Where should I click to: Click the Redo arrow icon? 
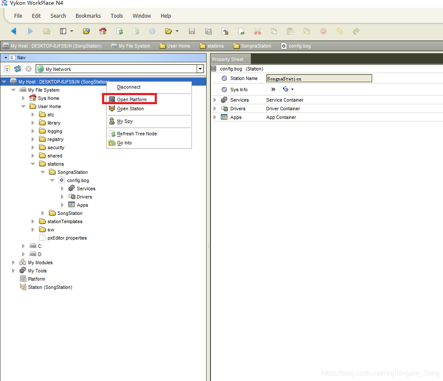tap(356, 31)
